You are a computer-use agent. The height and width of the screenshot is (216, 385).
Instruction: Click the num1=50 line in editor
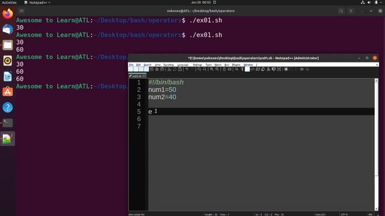point(162,89)
